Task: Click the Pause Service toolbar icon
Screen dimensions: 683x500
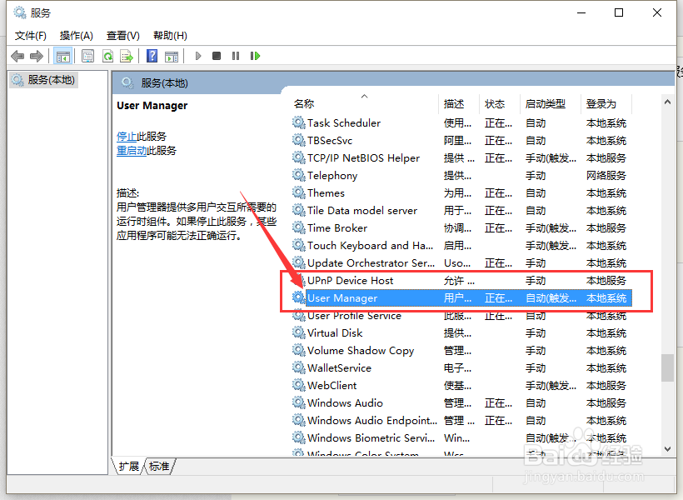Action: (235, 55)
